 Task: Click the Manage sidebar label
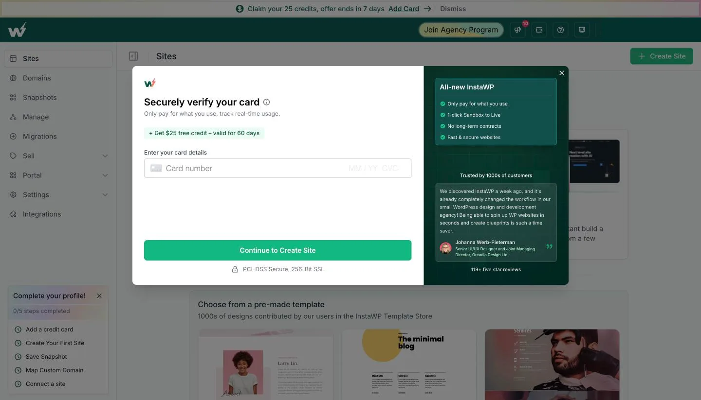tap(36, 117)
